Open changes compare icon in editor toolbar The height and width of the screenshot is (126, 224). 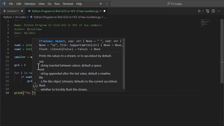208,11
